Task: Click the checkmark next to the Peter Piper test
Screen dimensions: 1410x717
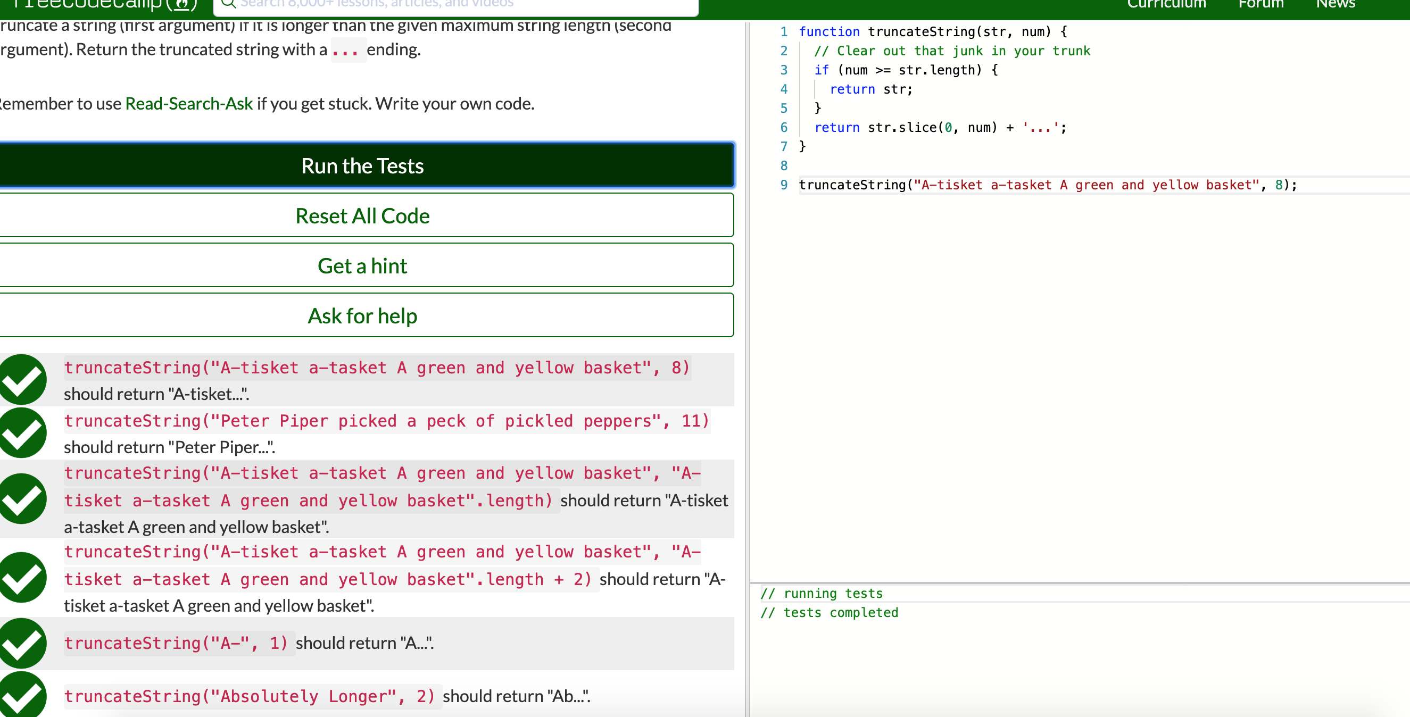Action: (x=23, y=433)
